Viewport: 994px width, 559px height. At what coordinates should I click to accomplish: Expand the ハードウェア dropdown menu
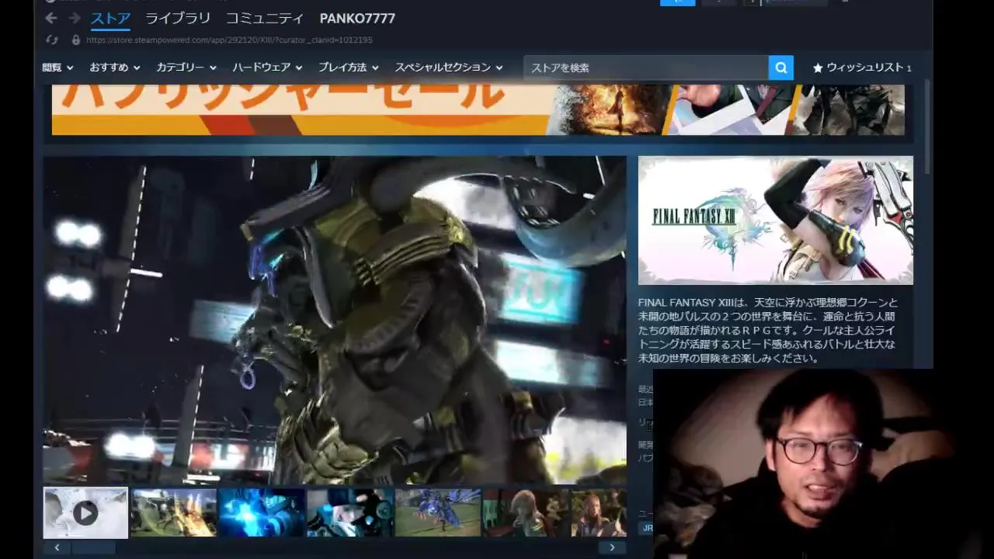[x=267, y=68]
